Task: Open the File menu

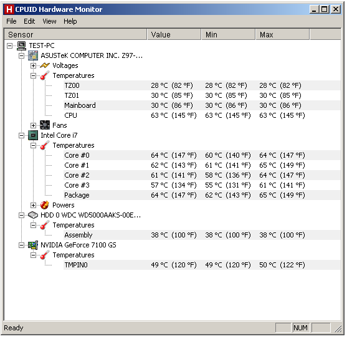Action: [11, 21]
